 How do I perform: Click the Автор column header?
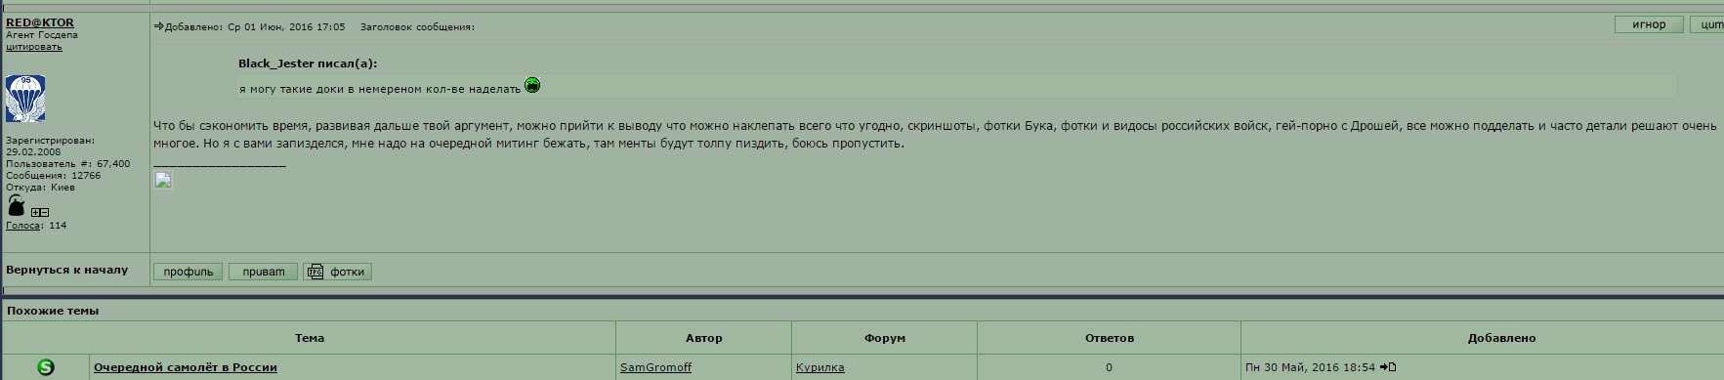click(703, 338)
